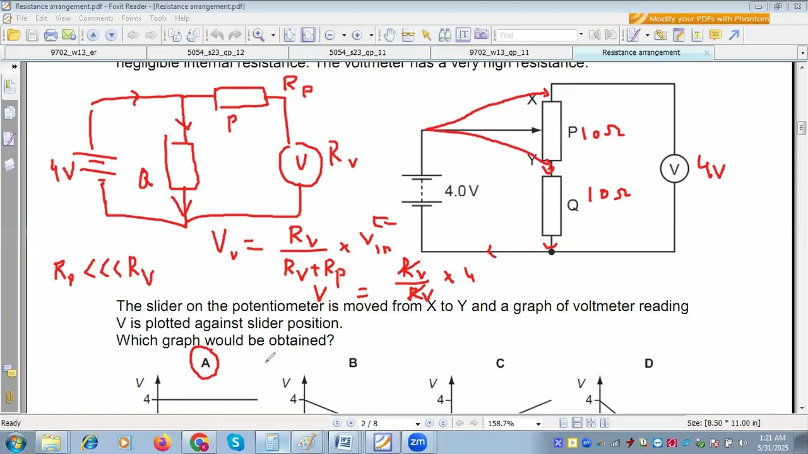
Task: Click the vertical scrollbar thumb
Action: pyautogui.click(x=802, y=128)
